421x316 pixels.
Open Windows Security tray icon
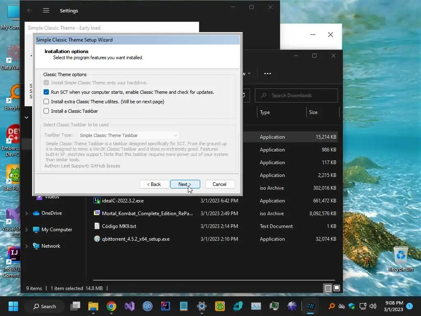click(x=352, y=306)
